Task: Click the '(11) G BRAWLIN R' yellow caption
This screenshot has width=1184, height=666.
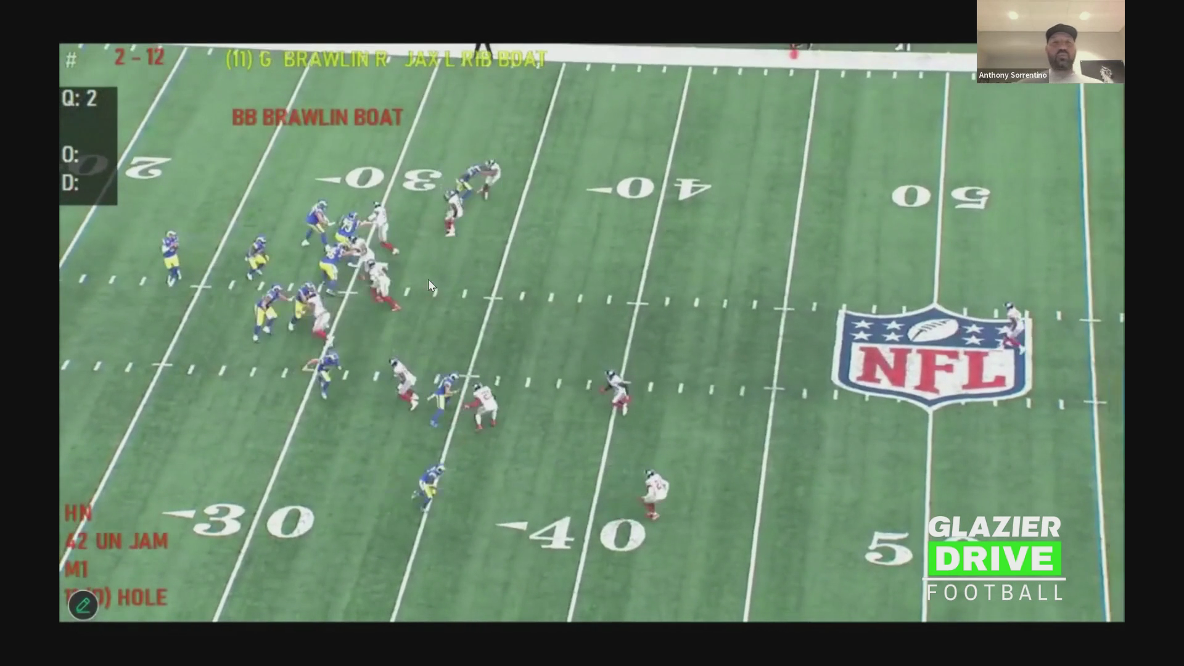Action: [x=305, y=60]
